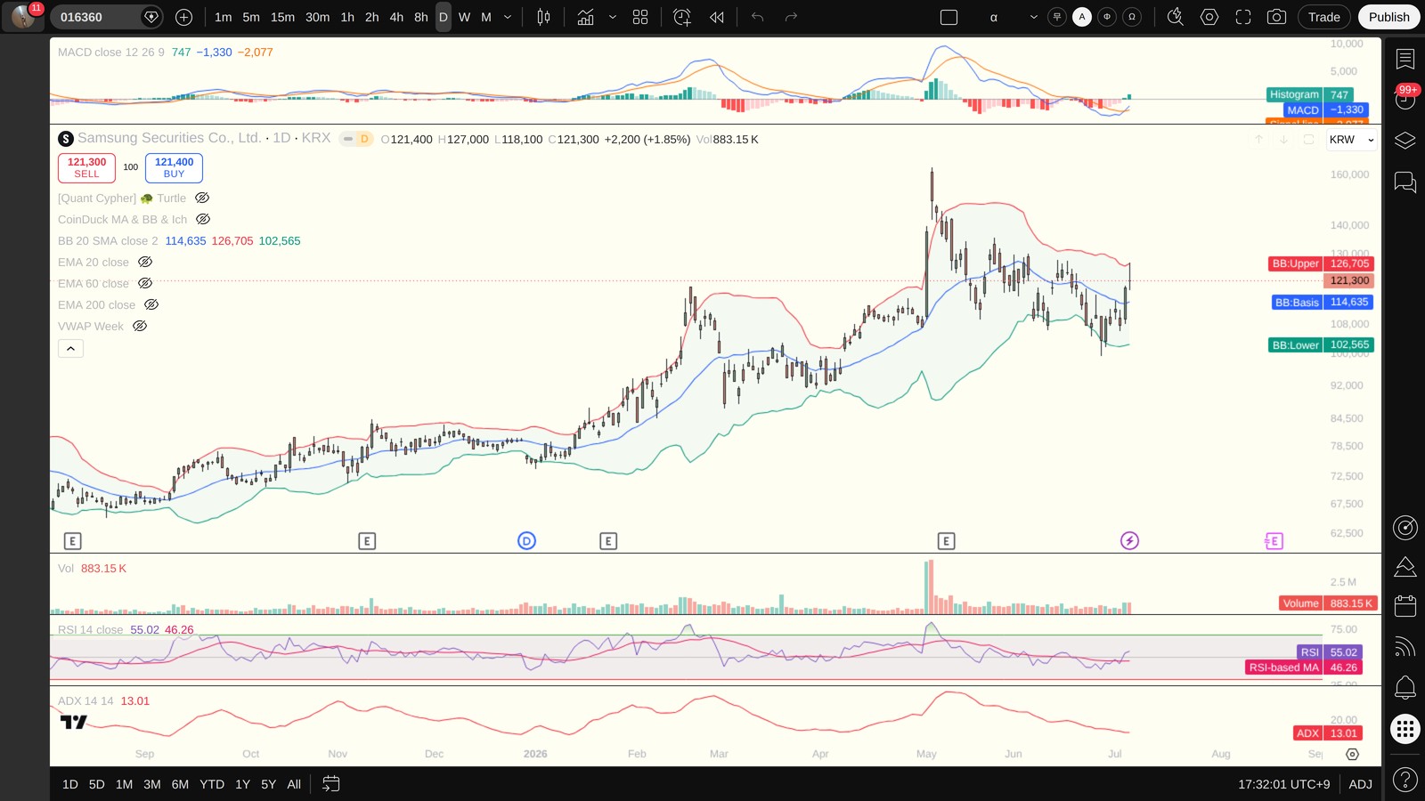Switch to the Ω saved layout circle
The width and height of the screenshot is (1425, 801).
pos(1132,17)
